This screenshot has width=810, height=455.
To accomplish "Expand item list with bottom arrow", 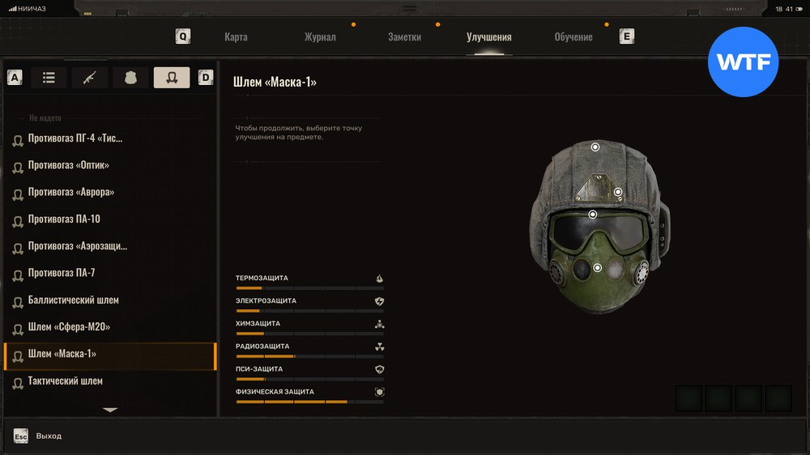I will (110, 410).
